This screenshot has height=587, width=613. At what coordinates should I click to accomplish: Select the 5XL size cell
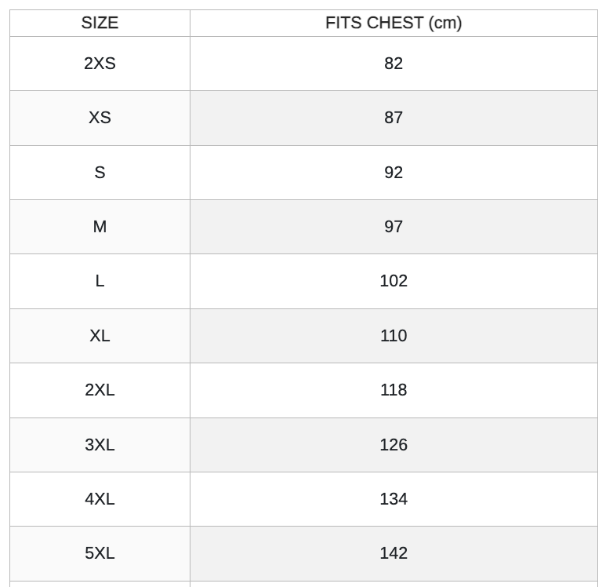pos(100,553)
